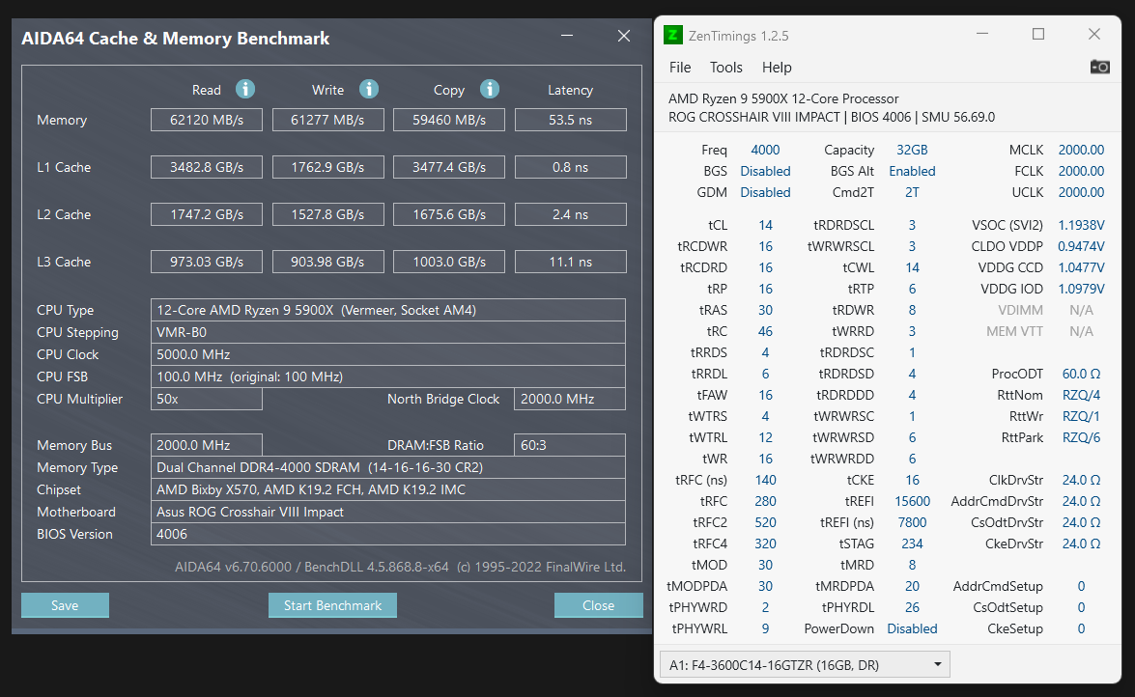This screenshot has width=1135, height=697.
Task: Click the CPU Stepping VMR-B0 field
Action: click(388, 332)
